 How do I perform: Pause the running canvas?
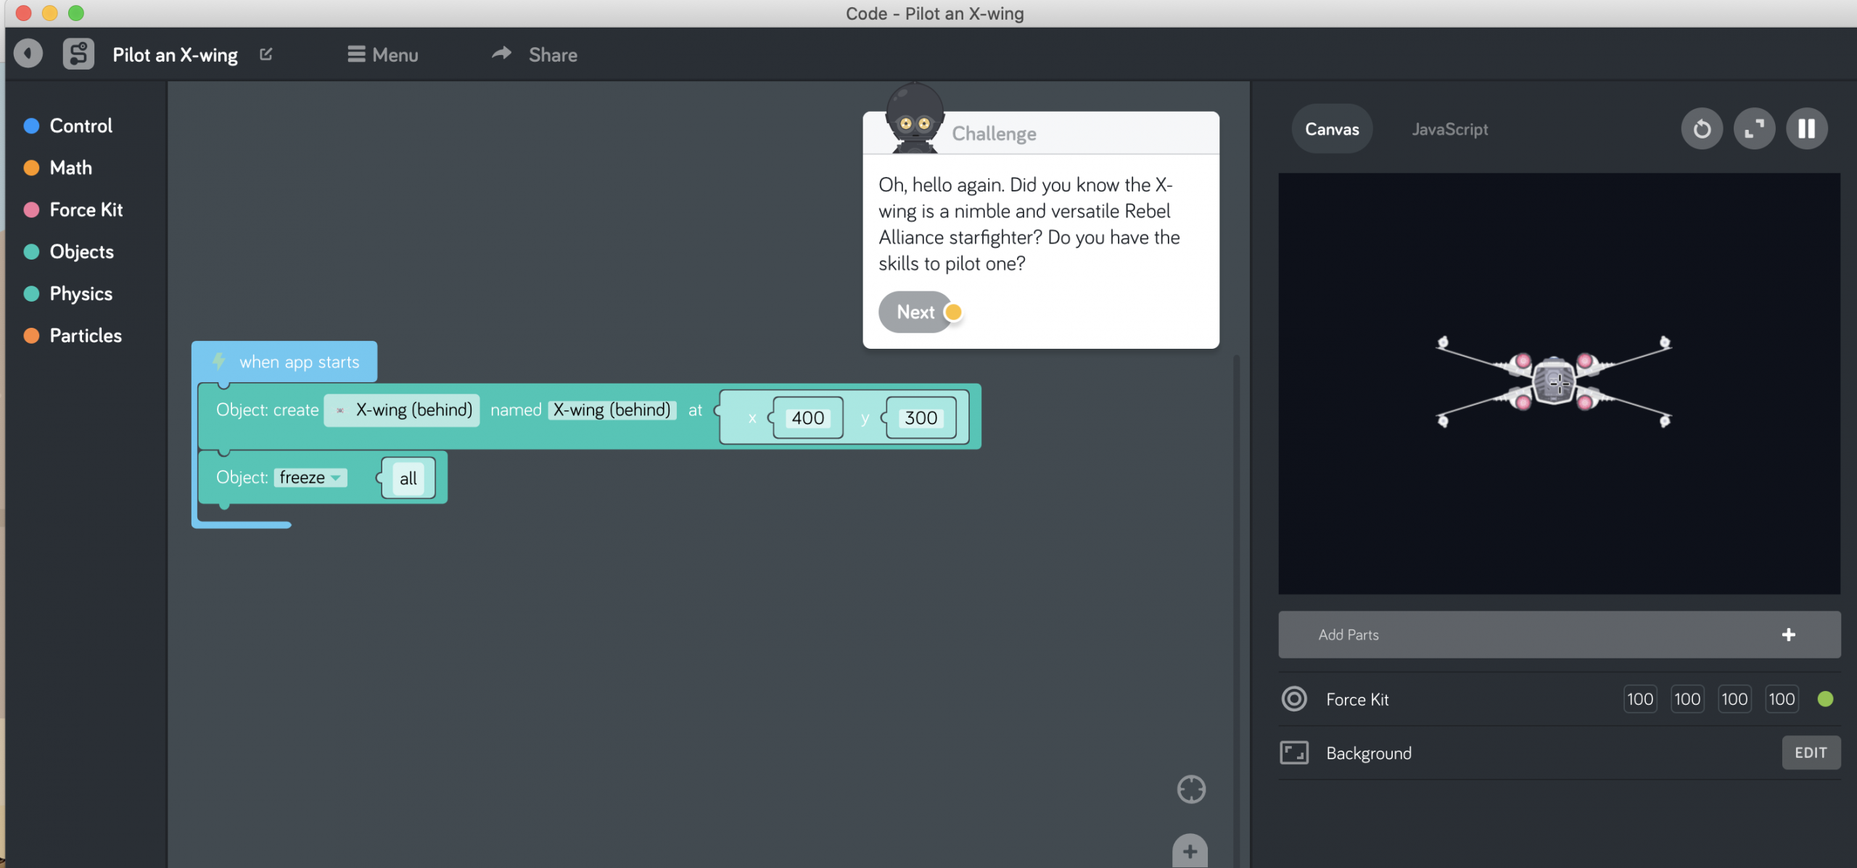(x=1806, y=128)
